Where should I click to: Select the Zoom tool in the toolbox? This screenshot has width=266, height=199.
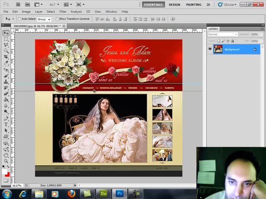(x=6, y=162)
